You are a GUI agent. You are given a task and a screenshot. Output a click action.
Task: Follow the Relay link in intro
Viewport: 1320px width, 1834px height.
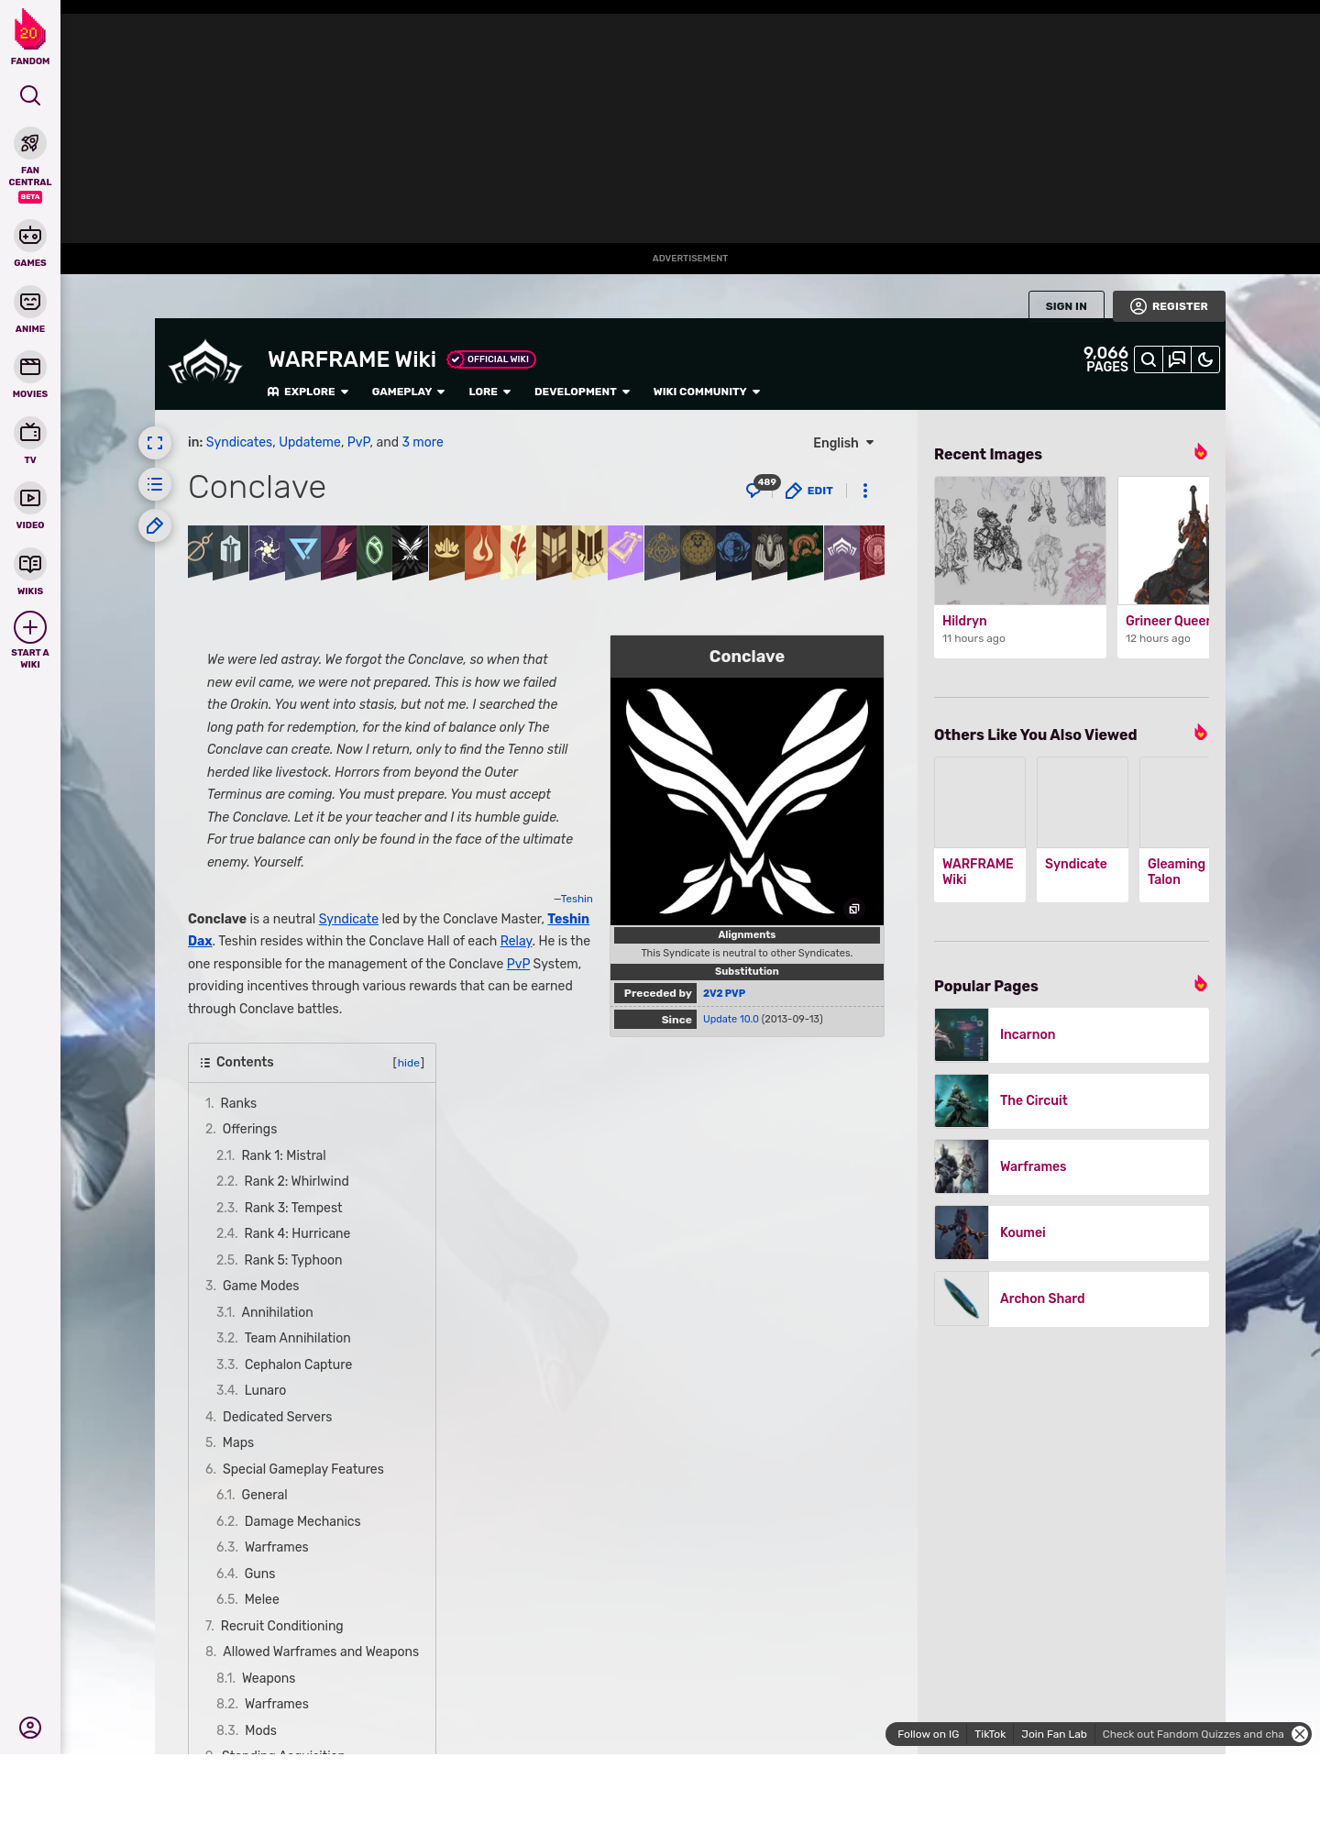pos(516,941)
